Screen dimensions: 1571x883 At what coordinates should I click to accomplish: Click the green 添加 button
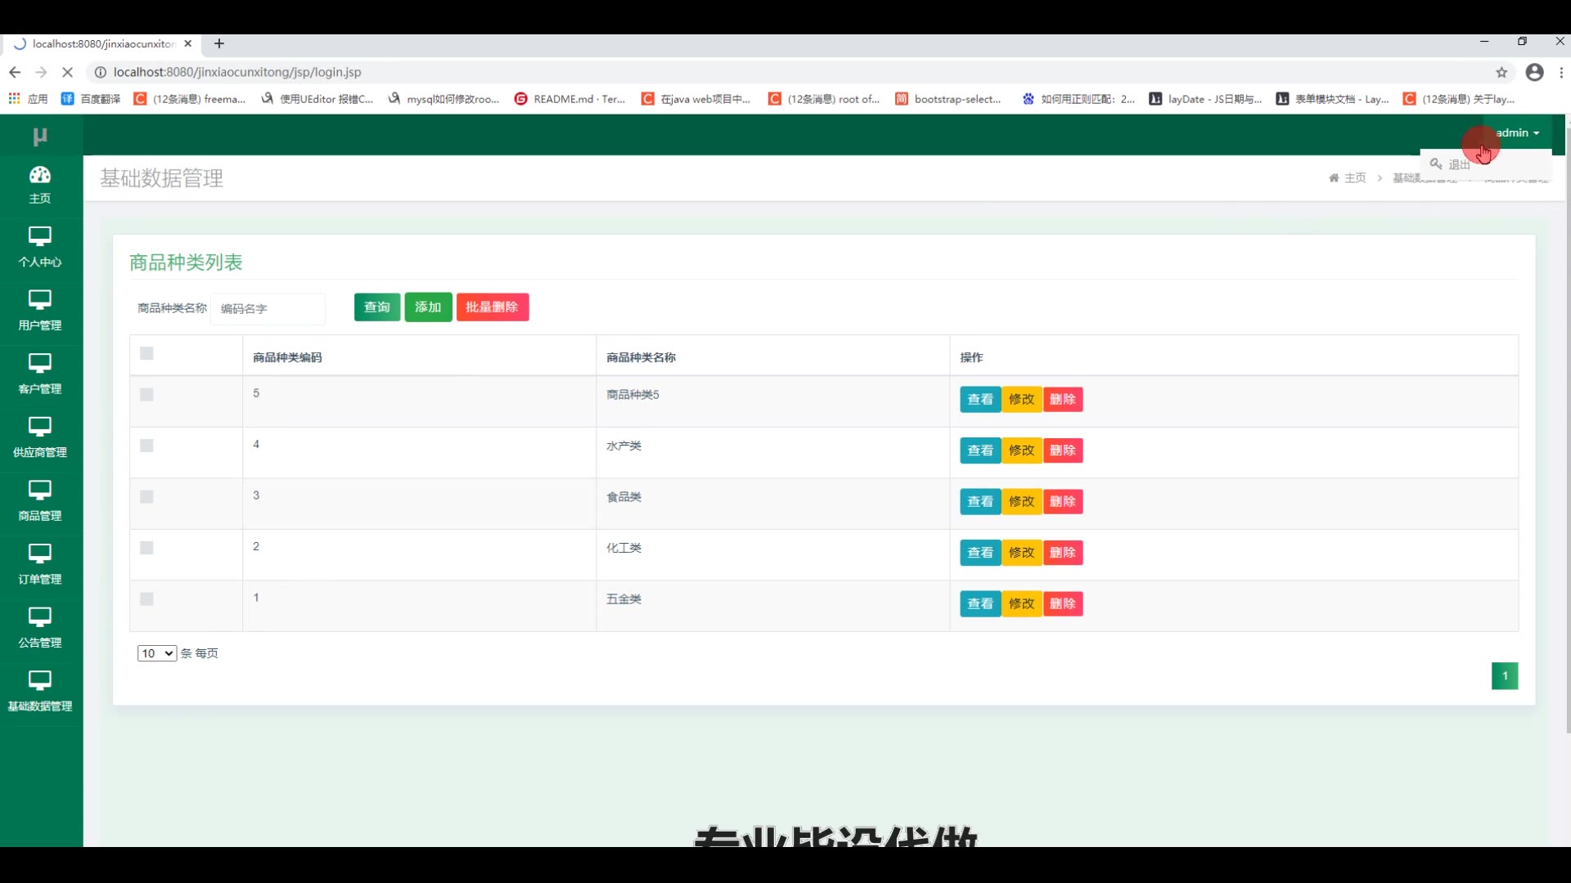(x=428, y=307)
